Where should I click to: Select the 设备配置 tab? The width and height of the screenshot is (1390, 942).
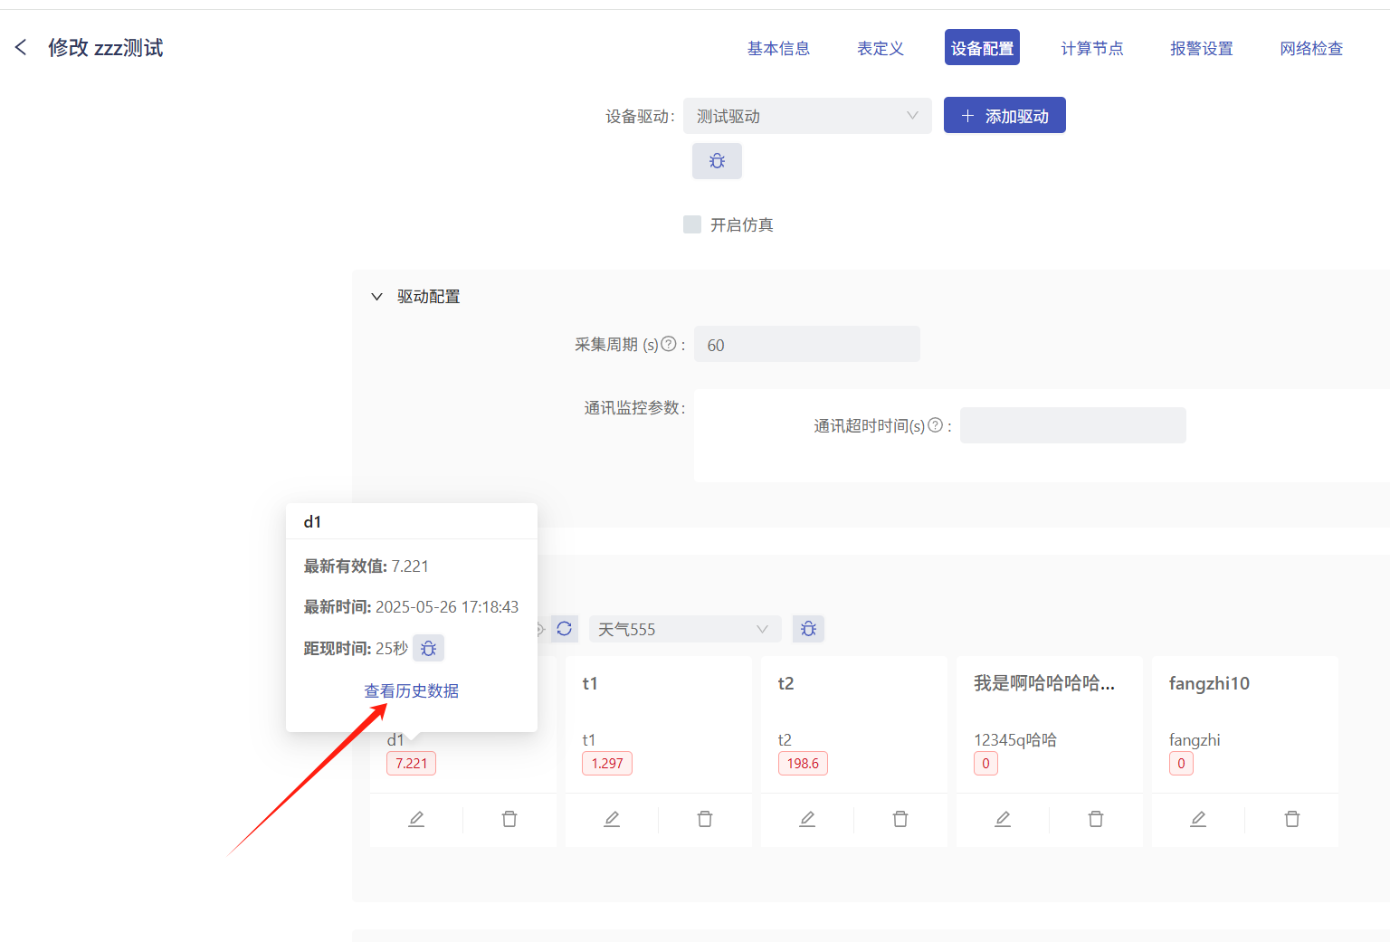point(982,48)
